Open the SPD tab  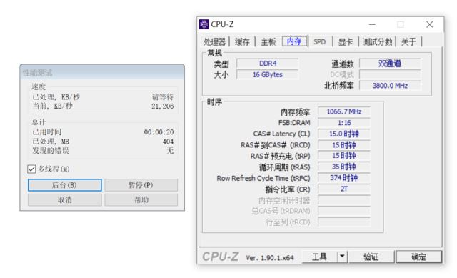320,41
